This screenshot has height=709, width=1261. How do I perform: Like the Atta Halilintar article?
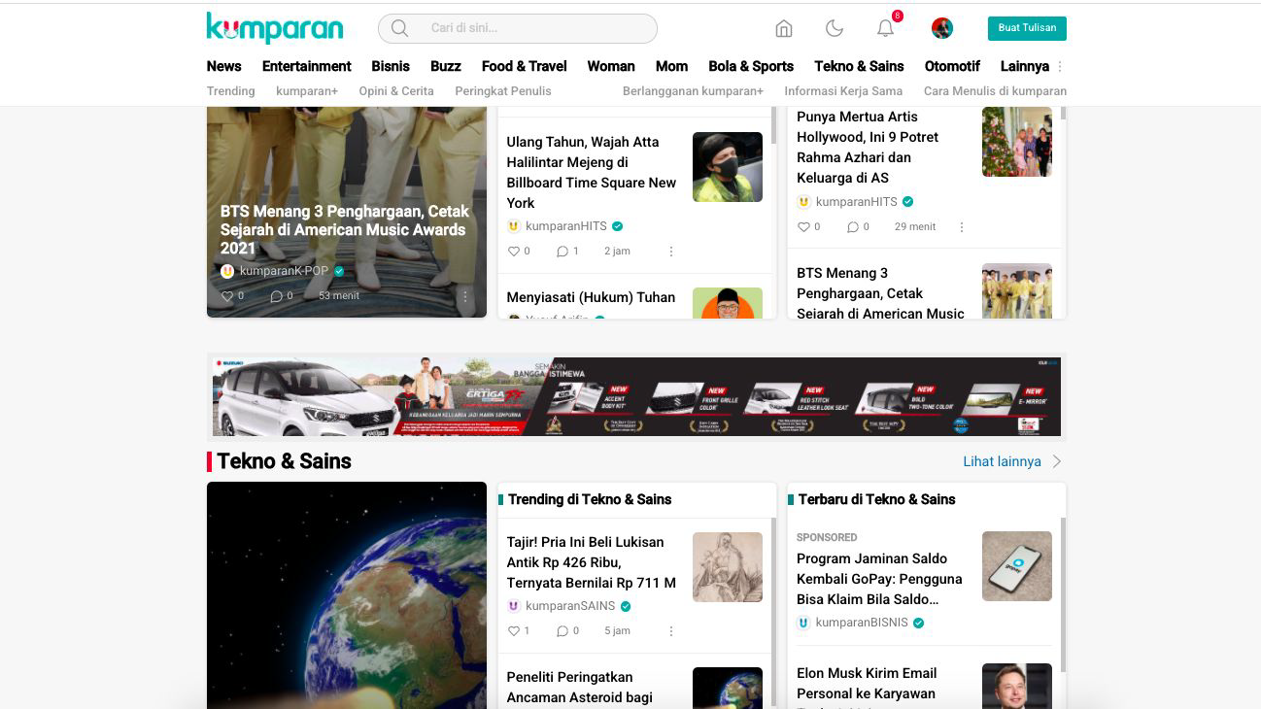pyautogui.click(x=515, y=252)
